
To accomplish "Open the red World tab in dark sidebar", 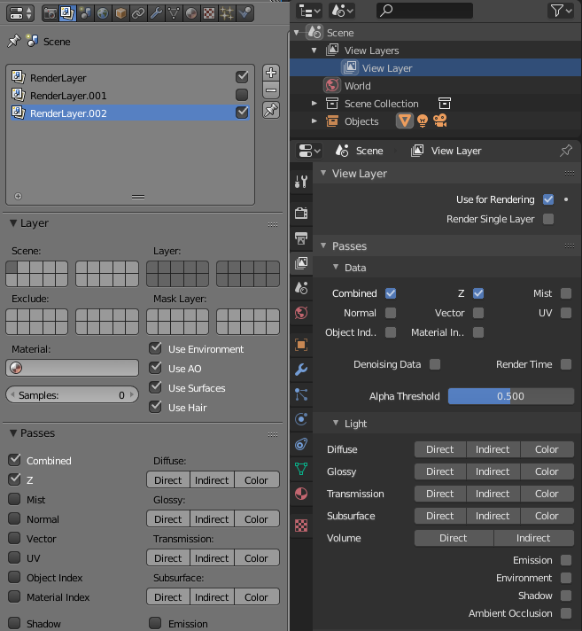I will click(301, 313).
